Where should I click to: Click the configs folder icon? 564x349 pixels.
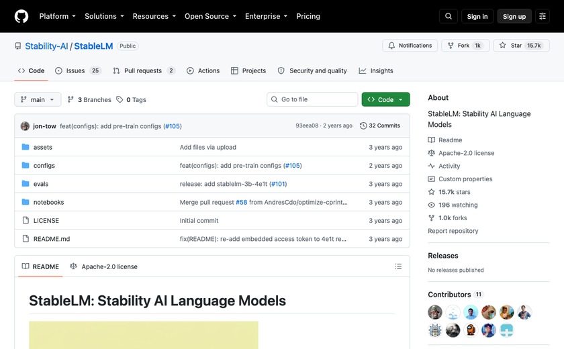(x=26, y=165)
